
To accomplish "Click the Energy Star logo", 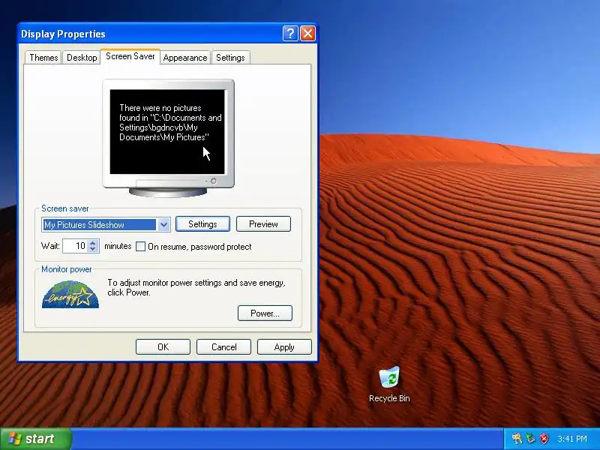I will tap(70, 294).
